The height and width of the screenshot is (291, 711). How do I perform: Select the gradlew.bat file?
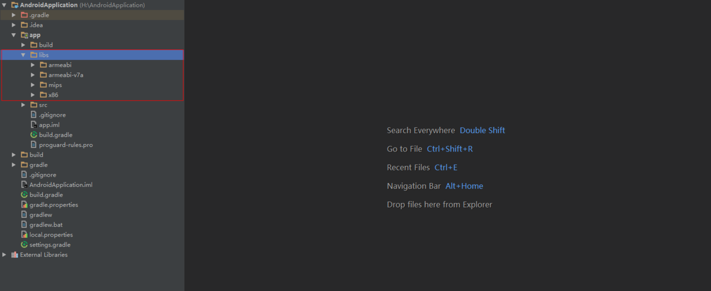(x=46, y=225)
